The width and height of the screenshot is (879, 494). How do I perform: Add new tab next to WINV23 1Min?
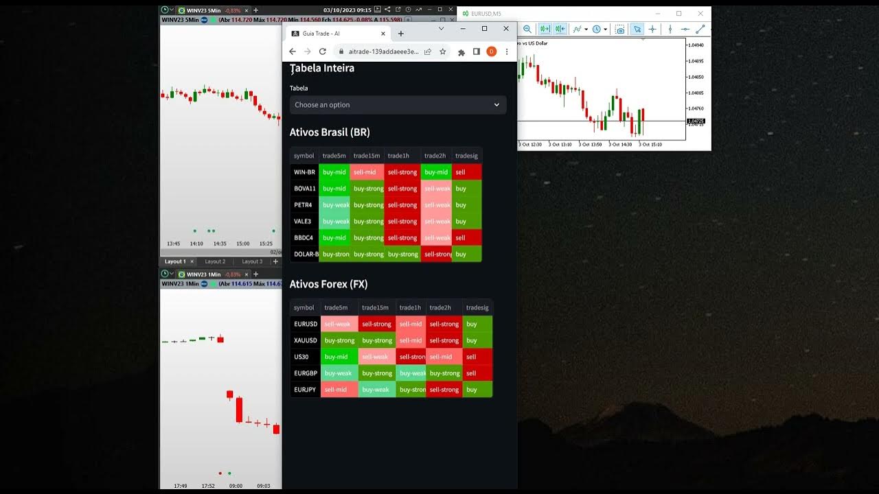pyautogui.click(x=255, y=274)
